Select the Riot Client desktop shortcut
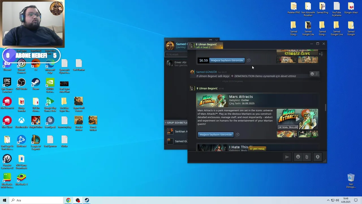The height and width of the screenshot is (204, 362). tap(7, 122)
